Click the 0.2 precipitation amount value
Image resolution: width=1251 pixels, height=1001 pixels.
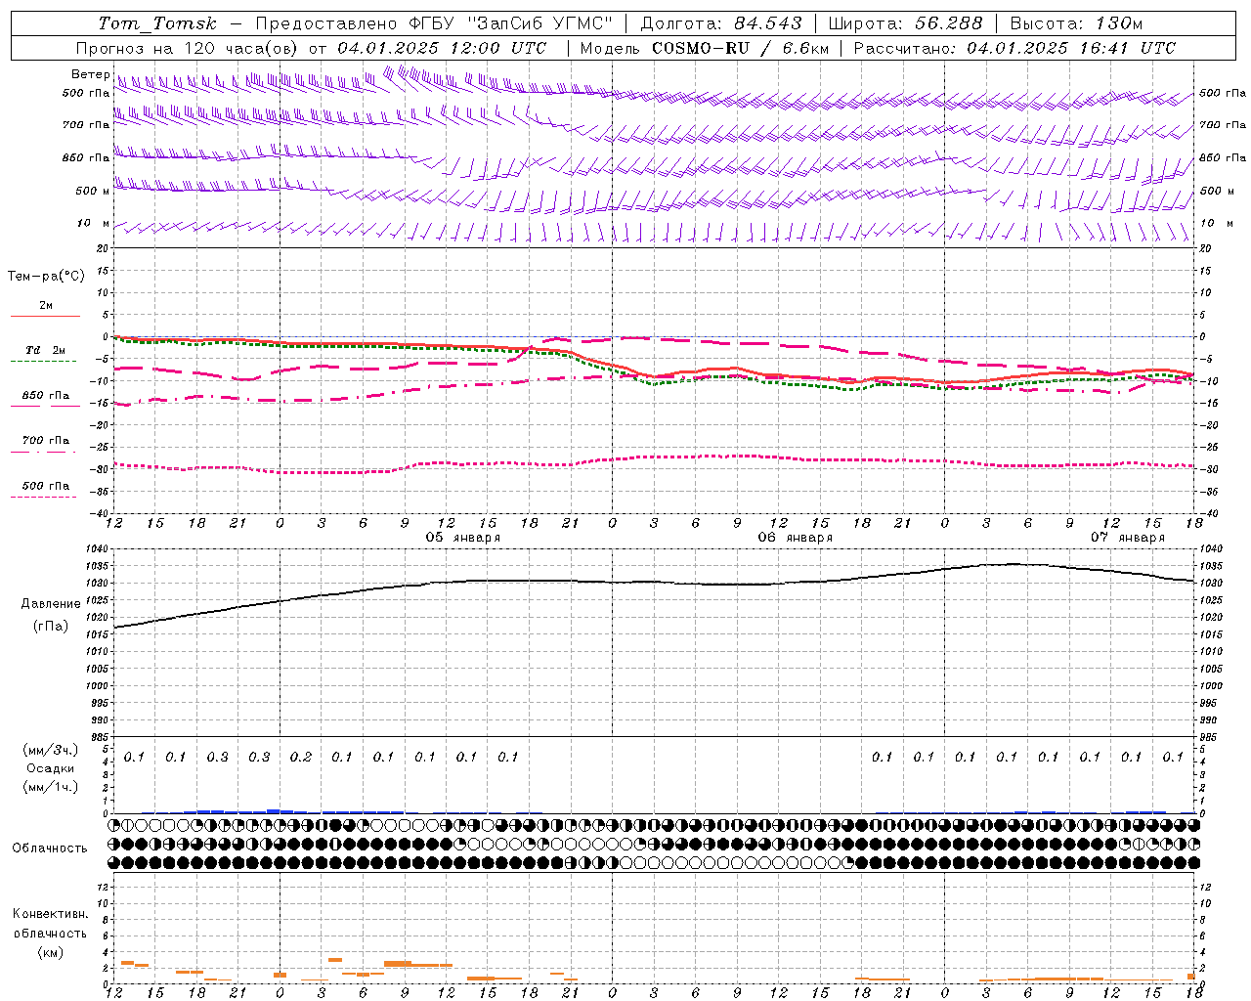[300, 757]
